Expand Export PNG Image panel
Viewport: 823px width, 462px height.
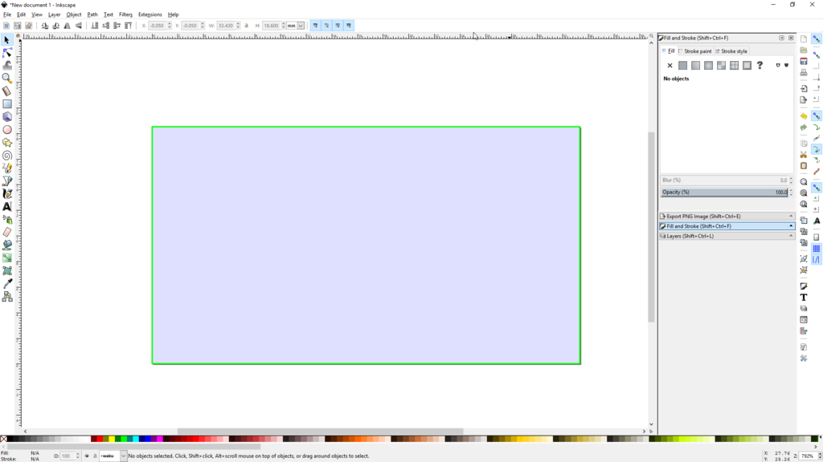click(x=727, y=216)
